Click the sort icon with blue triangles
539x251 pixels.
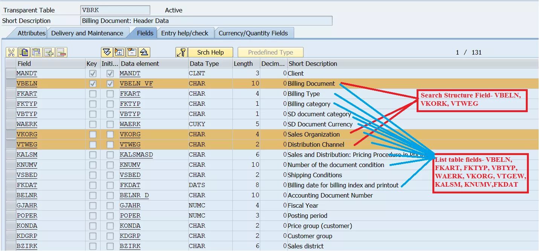coord(107,52)
